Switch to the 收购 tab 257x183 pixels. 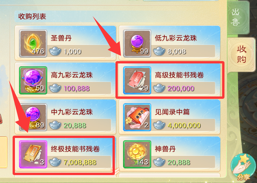[x=241, y=54]
